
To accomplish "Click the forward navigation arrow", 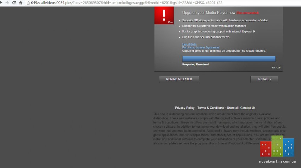I will (7, 3).
